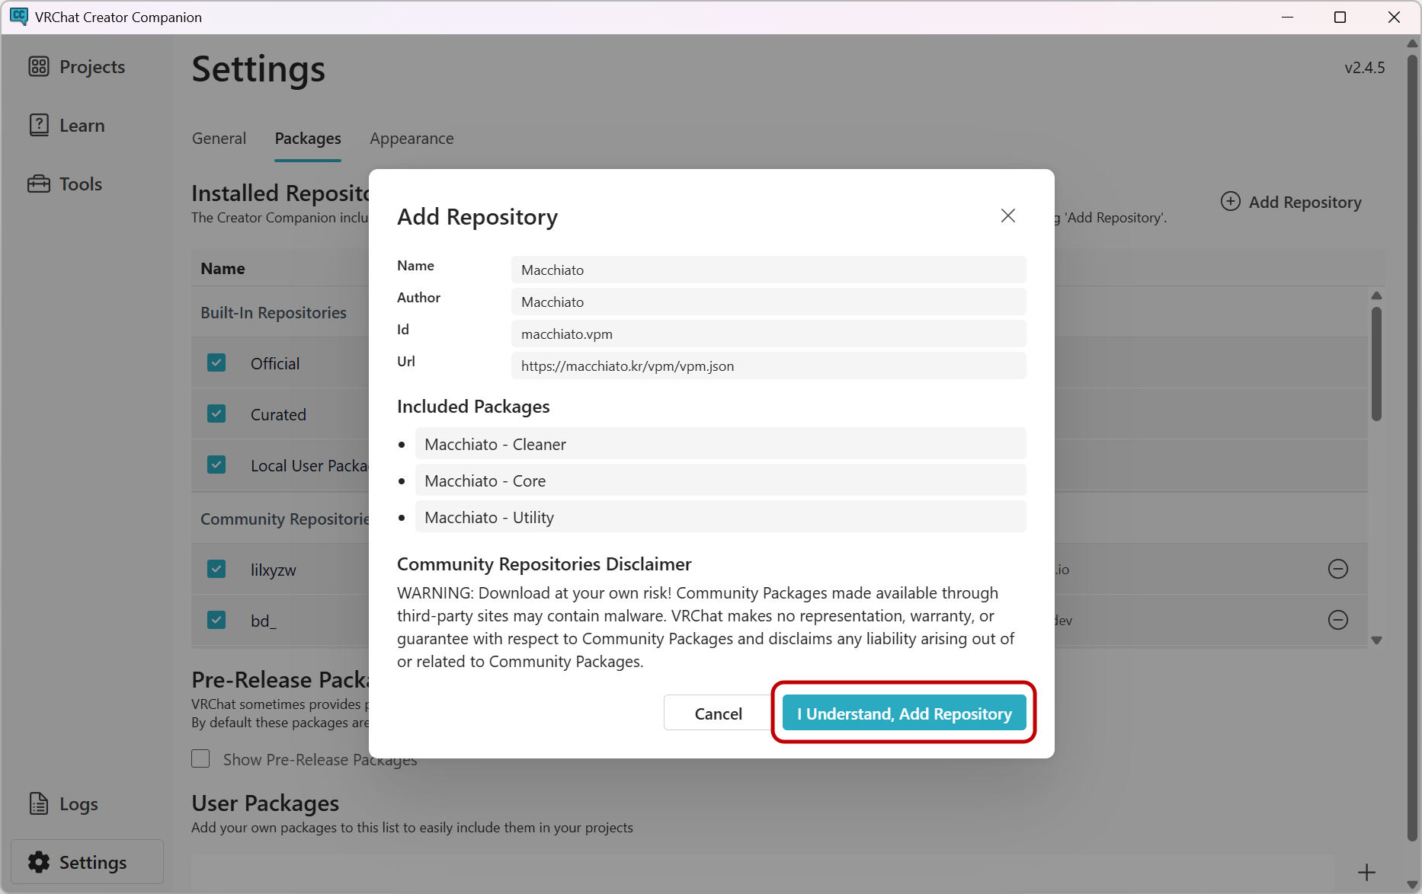Toggle the Local User Packages checkbox

(216, 465)
